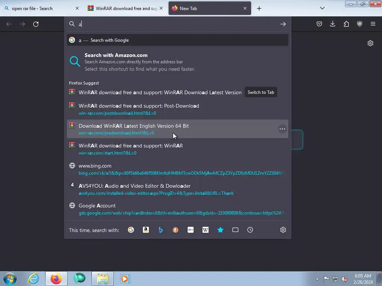
Task: Click into the address bar text field
Action: click(x=178, y=24)
